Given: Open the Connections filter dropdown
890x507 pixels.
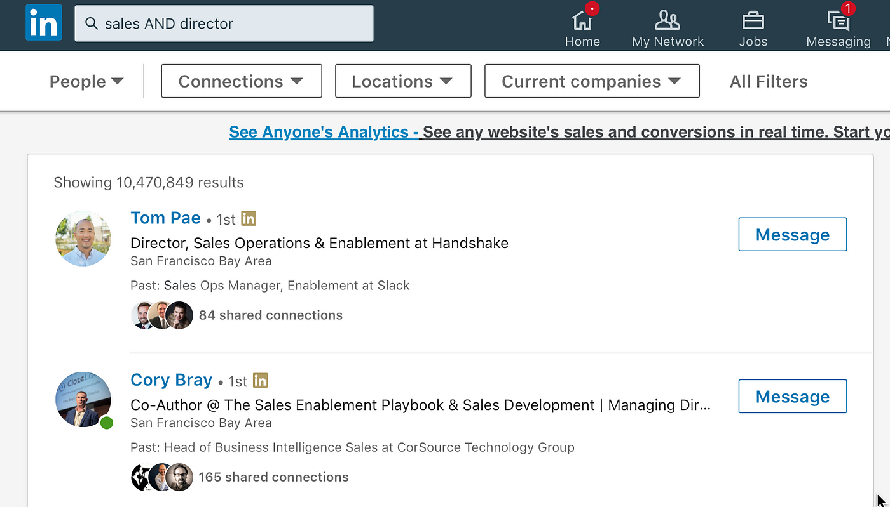Looking at the screenshot, I should [242, 81].
